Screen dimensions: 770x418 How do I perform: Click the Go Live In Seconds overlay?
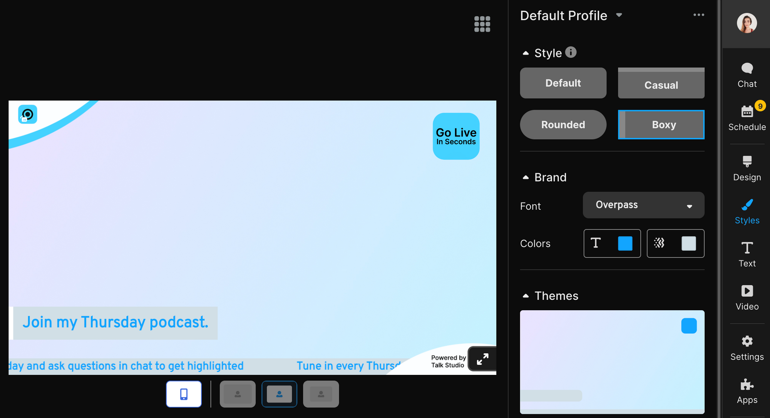coord(456,136)
